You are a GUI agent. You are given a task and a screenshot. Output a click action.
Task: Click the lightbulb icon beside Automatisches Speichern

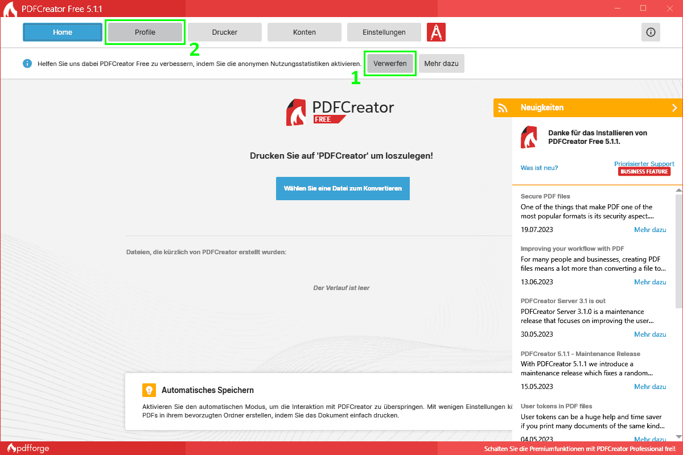[149, 390]
